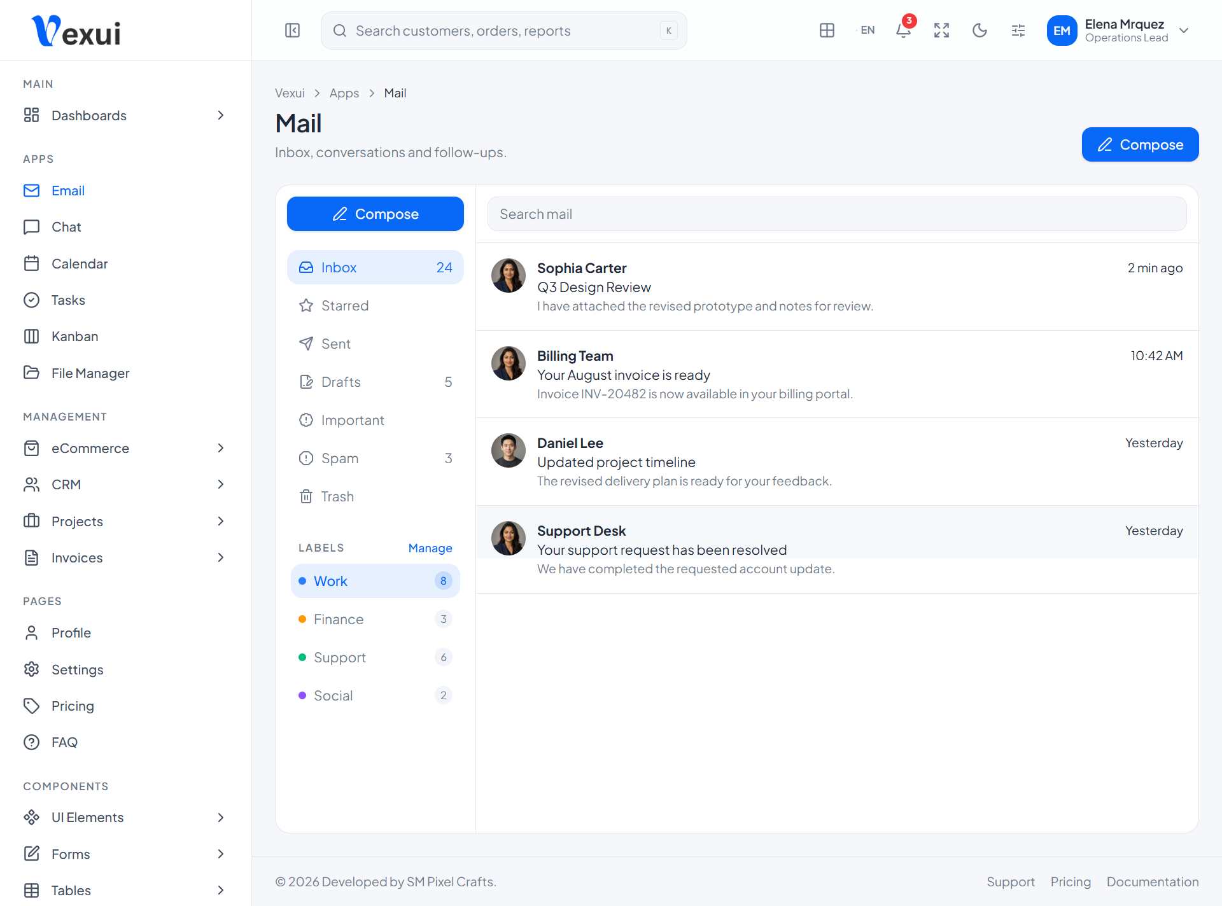Click the Compose button beside the page title
The height and width of the screenshot is (906, 1222).
click(x=1140, y=144)
